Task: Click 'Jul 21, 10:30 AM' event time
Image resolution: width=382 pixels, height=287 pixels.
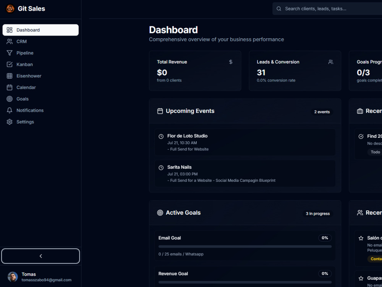Action: 182,143
